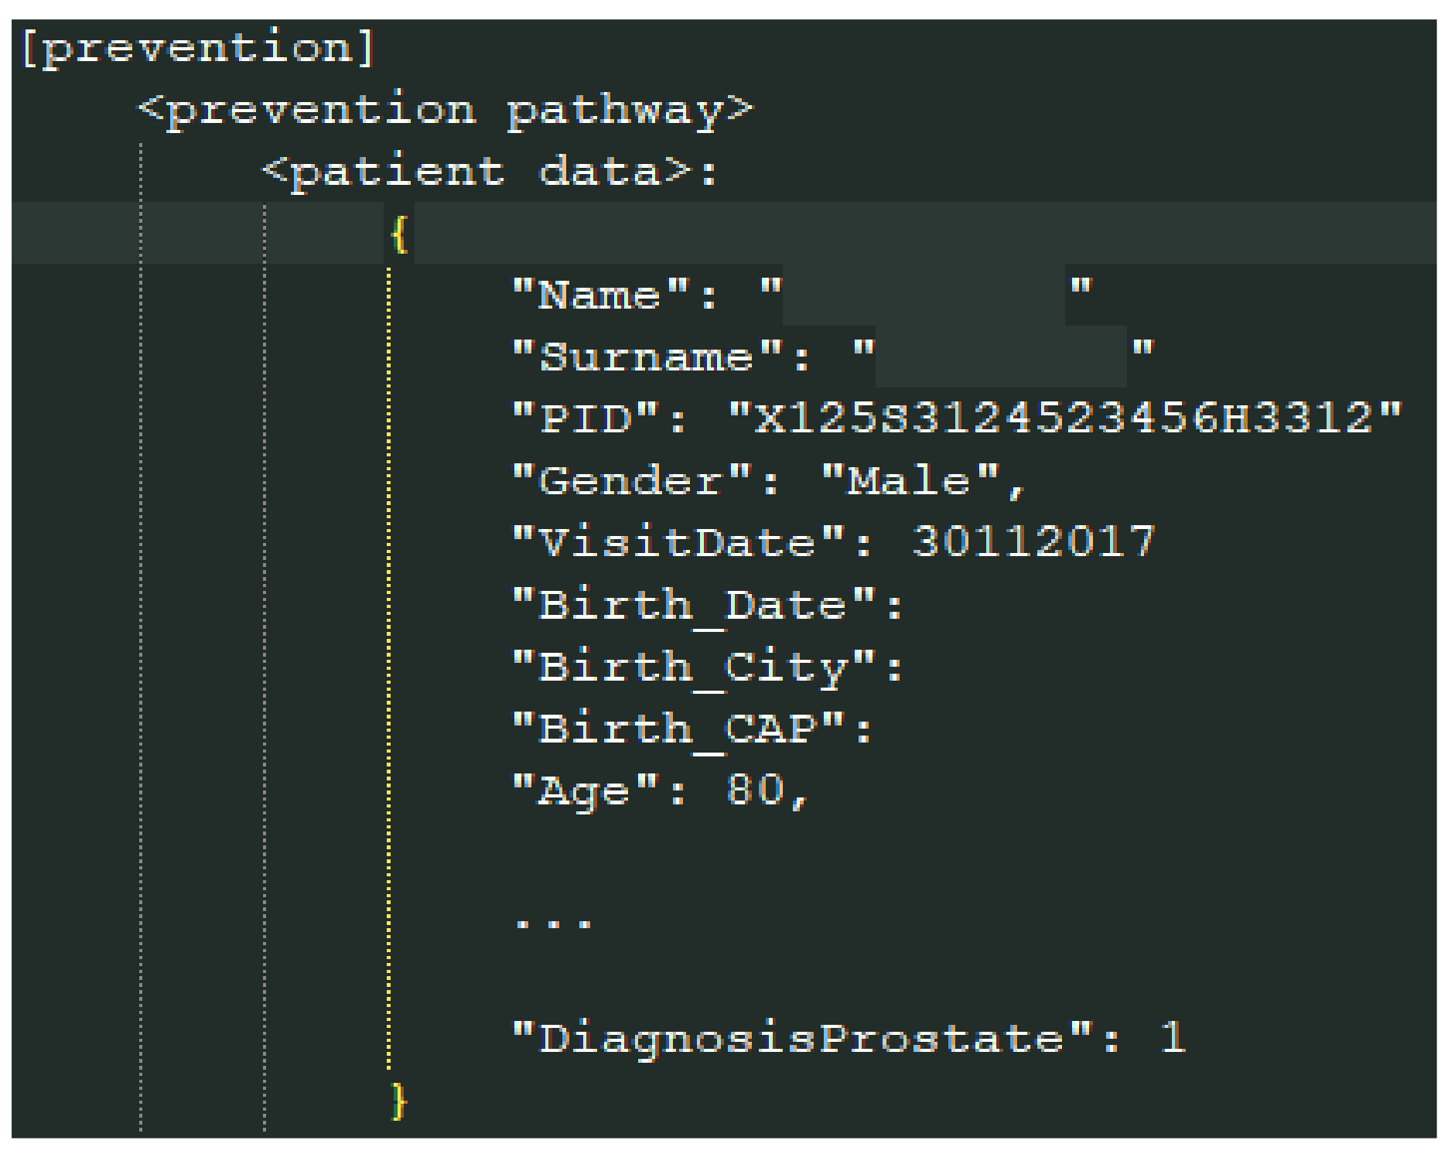1448x1154 pixels.
Task: Place cursor at the yellow opening curly brace
Action: click(399, 234)
